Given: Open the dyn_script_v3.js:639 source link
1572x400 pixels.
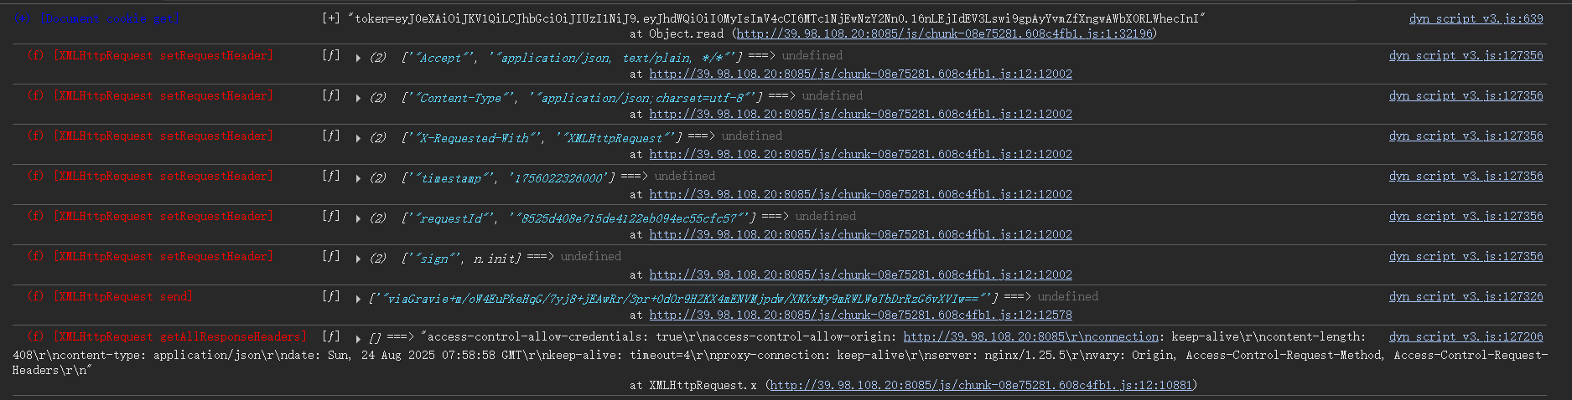Looking at the screenshot, I should (1476, 18).
